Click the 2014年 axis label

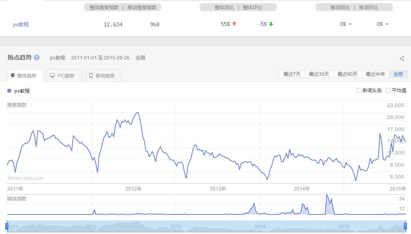tap(302, 189)
